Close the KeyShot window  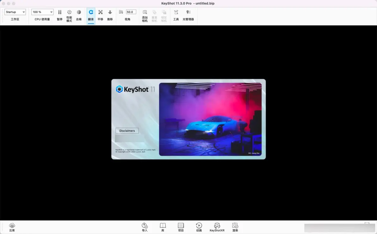(3, 3)
